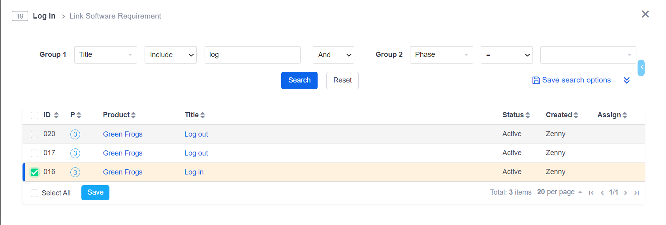Image resolution: width=666 pixels, height=225 pixels.
Task: Tick the Select All checkbox
Action: (x=35, y=193)
